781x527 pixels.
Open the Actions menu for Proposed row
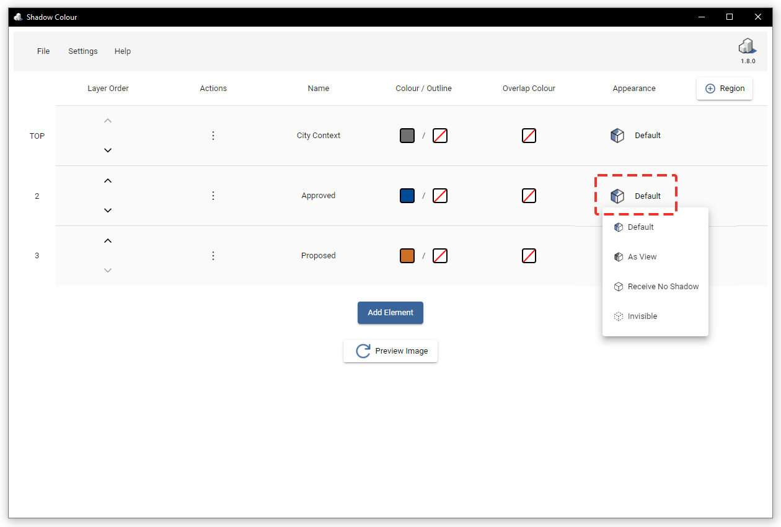[x=213, y=255]
